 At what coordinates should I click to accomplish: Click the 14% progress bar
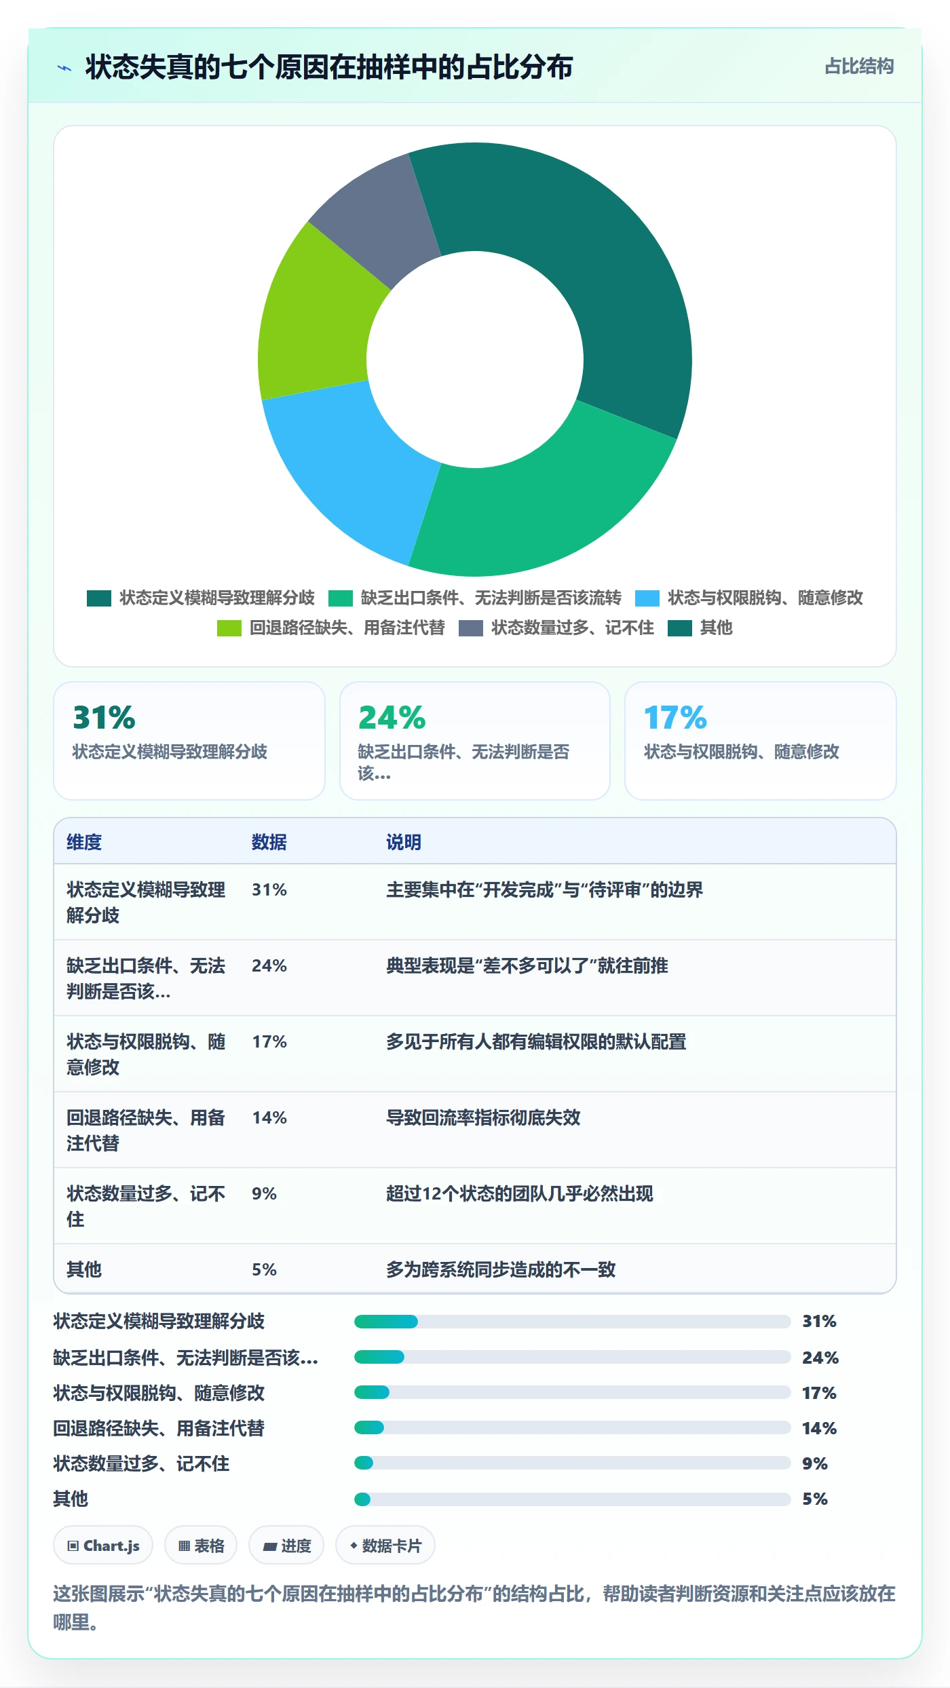click(572, 1427)
